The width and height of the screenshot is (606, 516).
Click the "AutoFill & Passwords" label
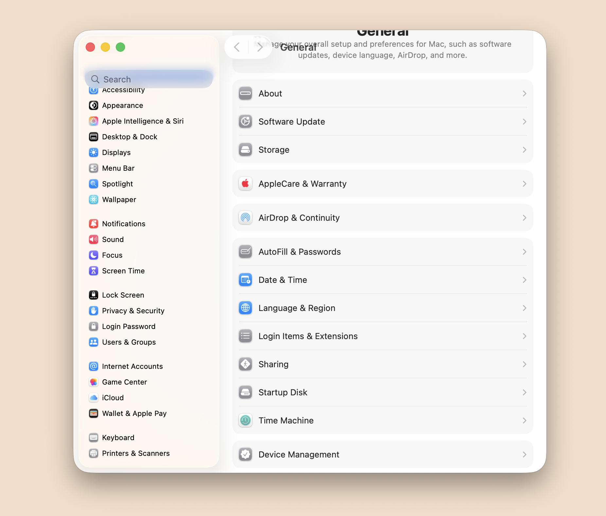(299, 252)
